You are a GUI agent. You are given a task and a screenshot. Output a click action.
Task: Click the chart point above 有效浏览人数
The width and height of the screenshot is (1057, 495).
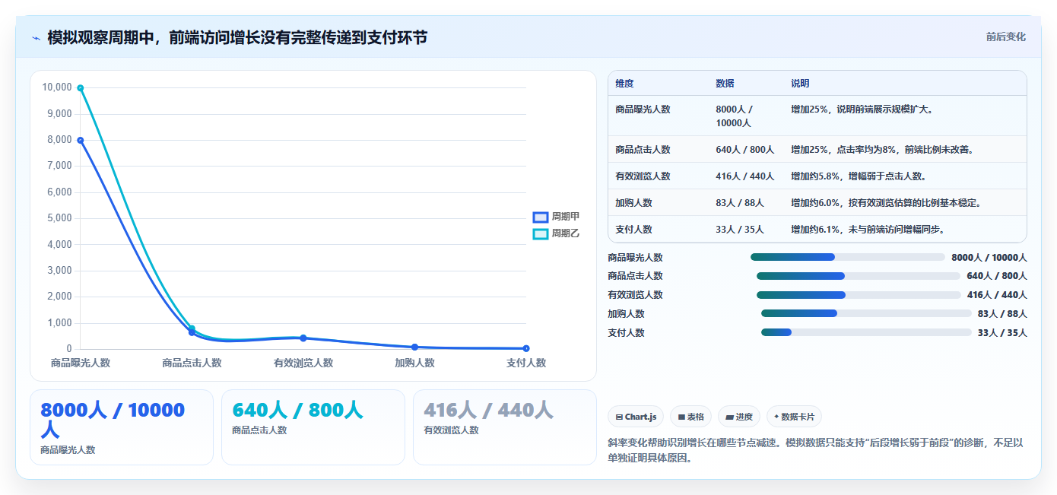tap(303, 338)
